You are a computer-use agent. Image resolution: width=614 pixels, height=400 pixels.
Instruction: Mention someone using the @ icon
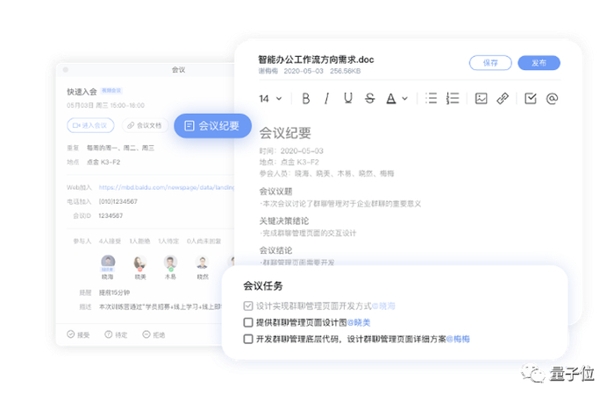[x=552, y=98]
